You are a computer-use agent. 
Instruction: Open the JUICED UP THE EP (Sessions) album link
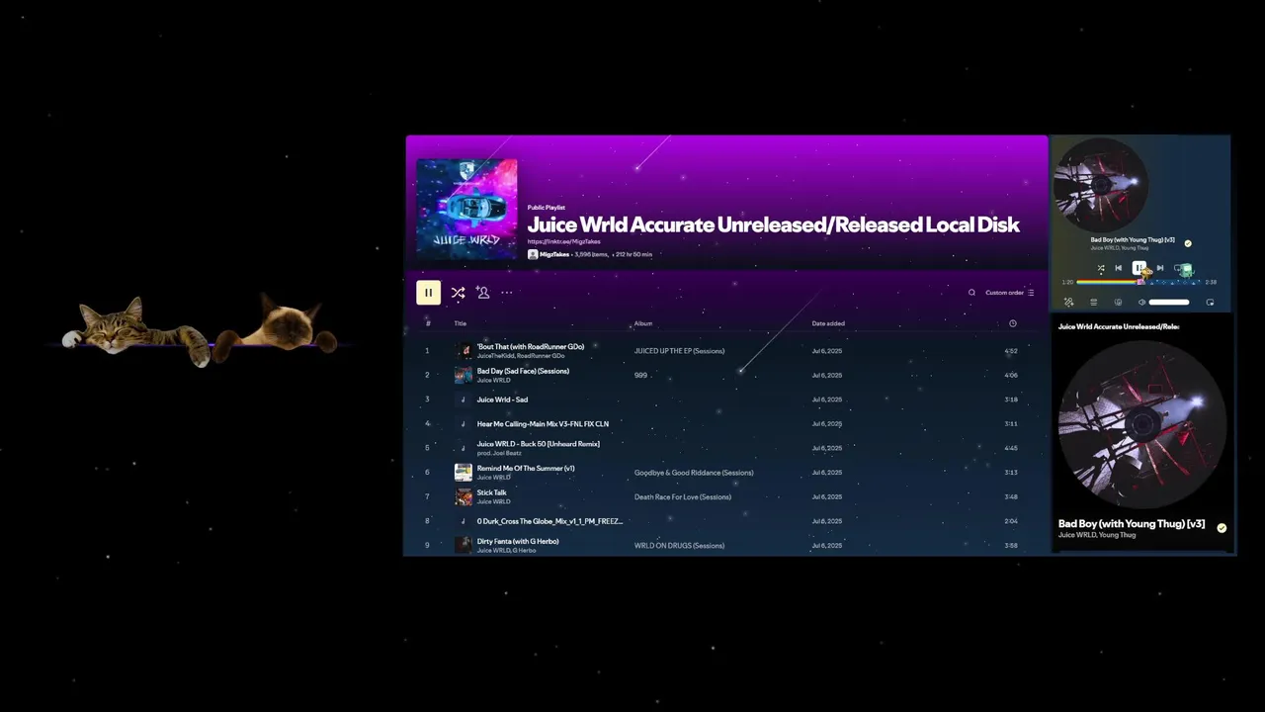[679, 351]
